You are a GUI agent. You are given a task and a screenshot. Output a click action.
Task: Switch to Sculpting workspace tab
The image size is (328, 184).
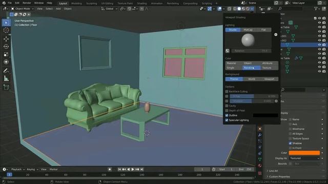(x=92, y=4)
